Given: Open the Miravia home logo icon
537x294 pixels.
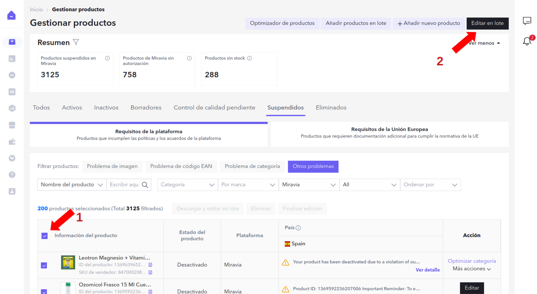Looking at the screenshot, I should pos(11,15).
